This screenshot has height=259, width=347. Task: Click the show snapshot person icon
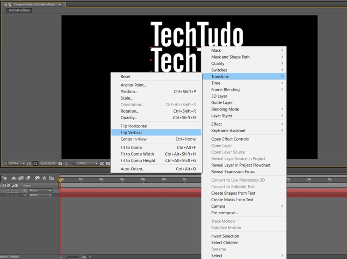click(66, 164)
